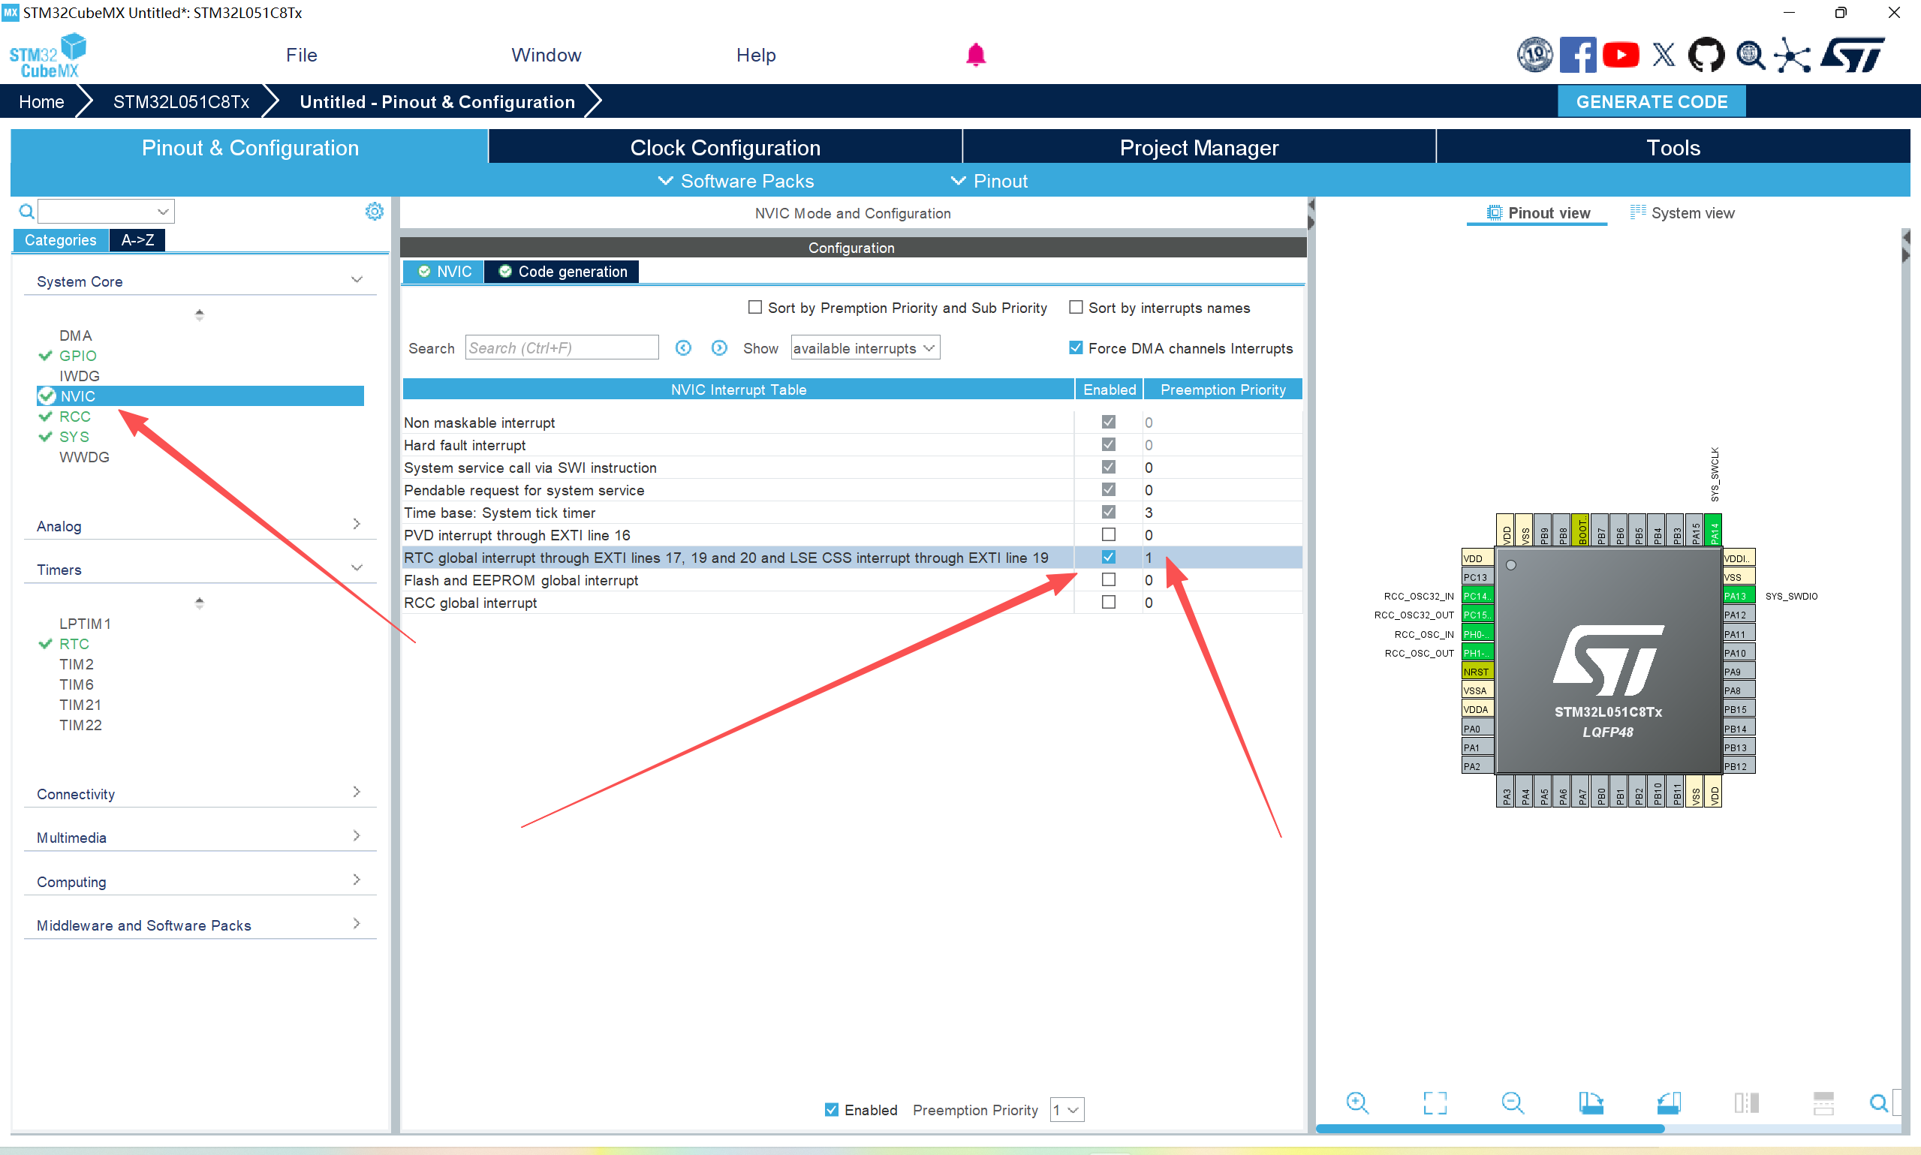Zoom out on the pinout view

[1513, 1102]
